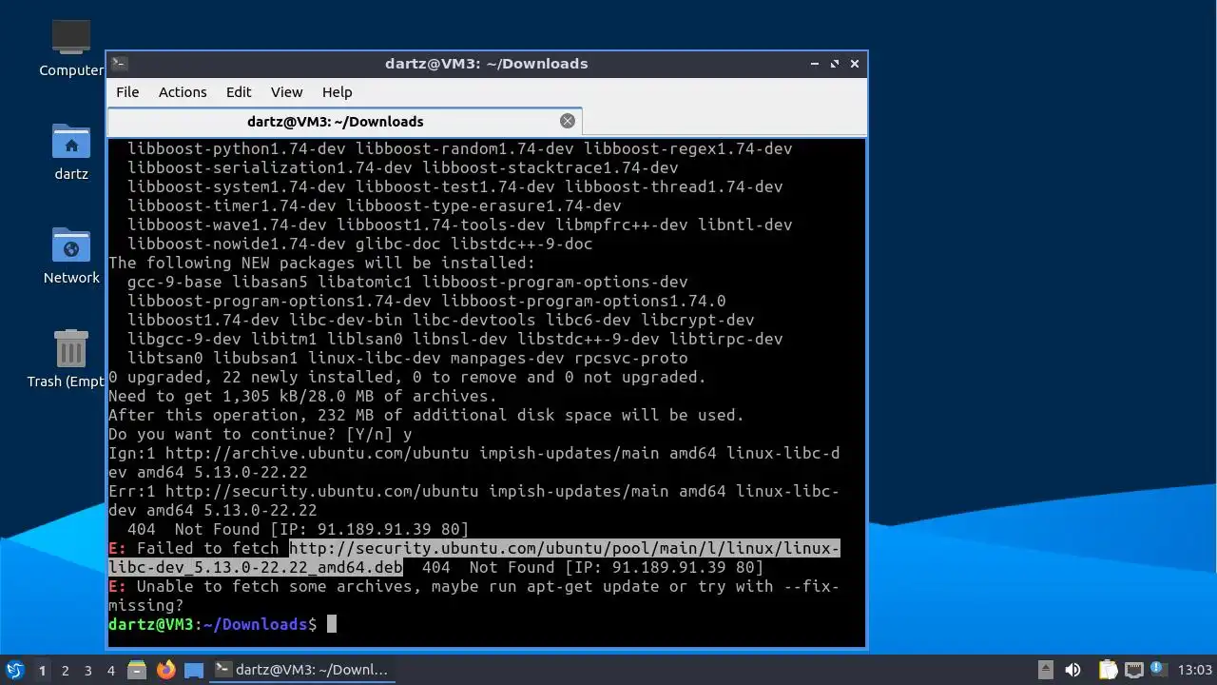Click the terminal cursor at the prompt

(x=332, y=624)
